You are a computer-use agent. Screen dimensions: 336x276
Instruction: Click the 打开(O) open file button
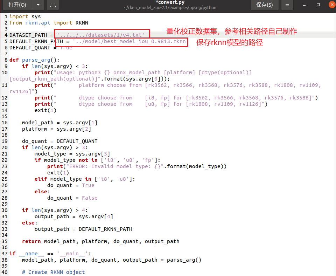(17, 5)
